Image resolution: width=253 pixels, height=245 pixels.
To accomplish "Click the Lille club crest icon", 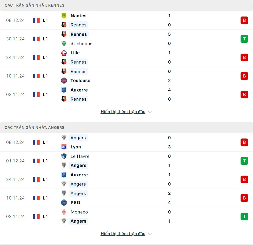I will coord(64,53).
